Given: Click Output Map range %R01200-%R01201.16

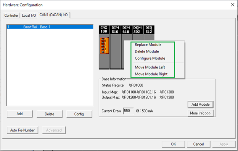Looking at the screenshot, I should [138, 97].
